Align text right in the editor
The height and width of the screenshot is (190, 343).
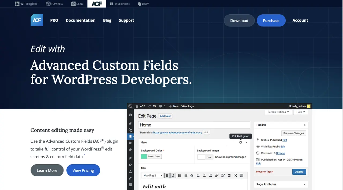(210, 176)
